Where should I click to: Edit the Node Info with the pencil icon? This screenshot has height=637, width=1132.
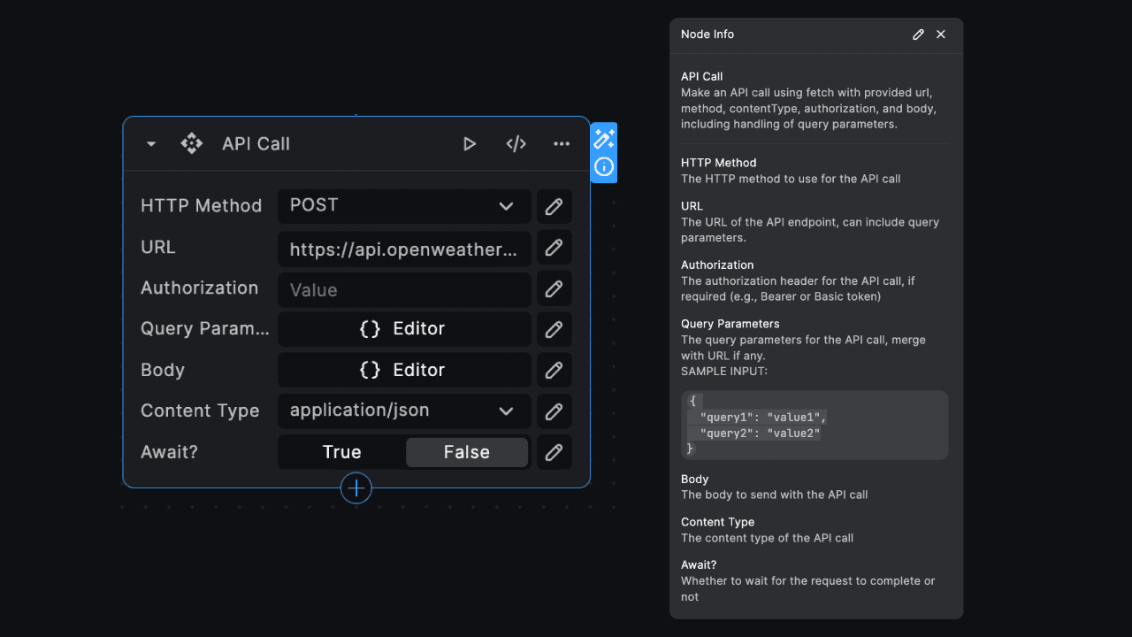(917, 35)
